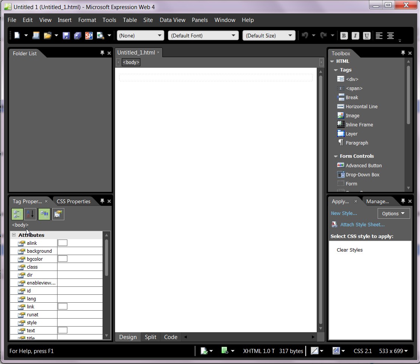
Task: Click the New Document toolbar icon
Action: (17, 35)
